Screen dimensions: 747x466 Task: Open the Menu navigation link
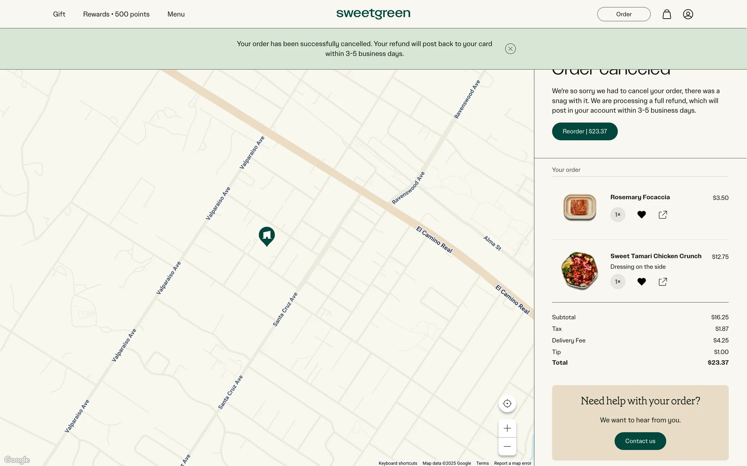point(176,14)
